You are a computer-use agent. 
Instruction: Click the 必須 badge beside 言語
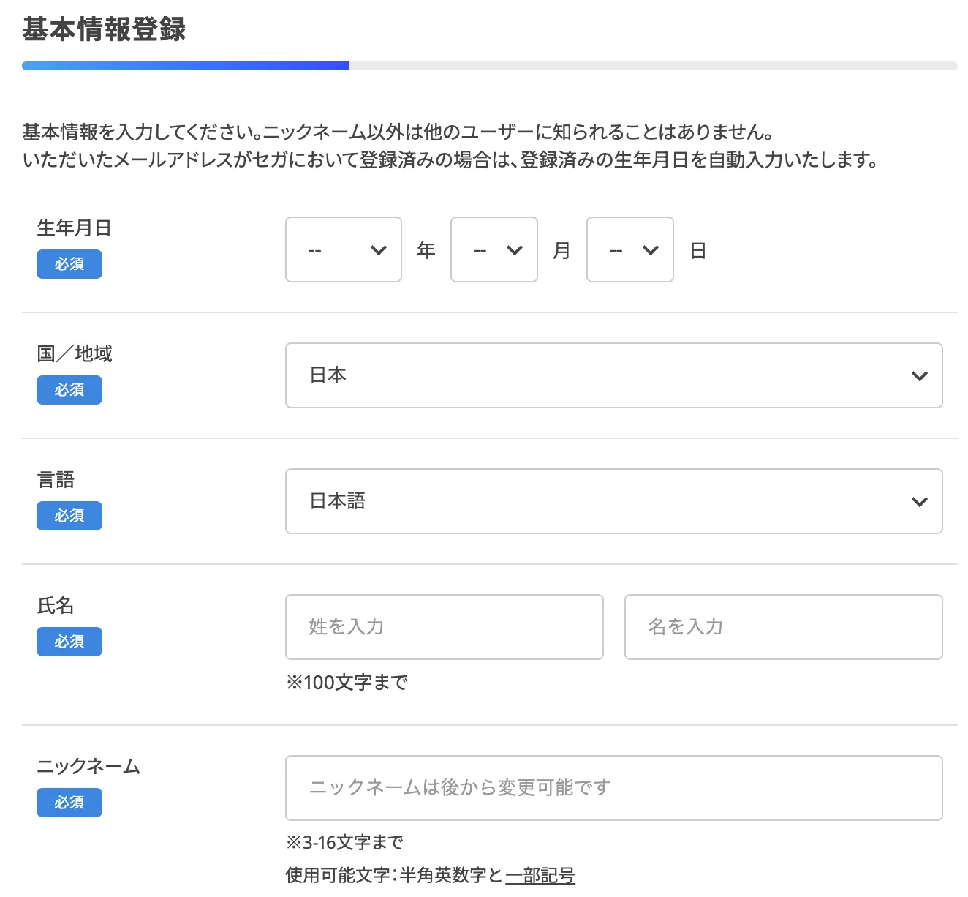69,515
